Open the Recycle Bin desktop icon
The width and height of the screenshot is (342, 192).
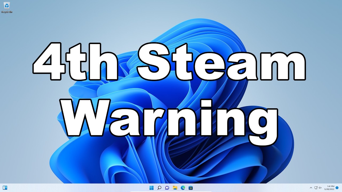click(x=7, y=7)
